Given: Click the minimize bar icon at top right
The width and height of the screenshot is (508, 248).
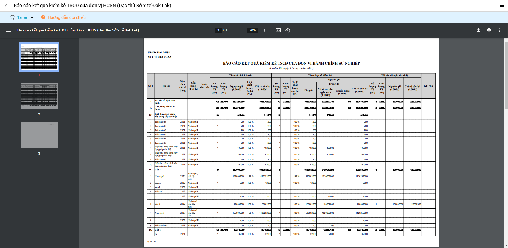Looking at the screenshot, I should [x=501, y=6].
